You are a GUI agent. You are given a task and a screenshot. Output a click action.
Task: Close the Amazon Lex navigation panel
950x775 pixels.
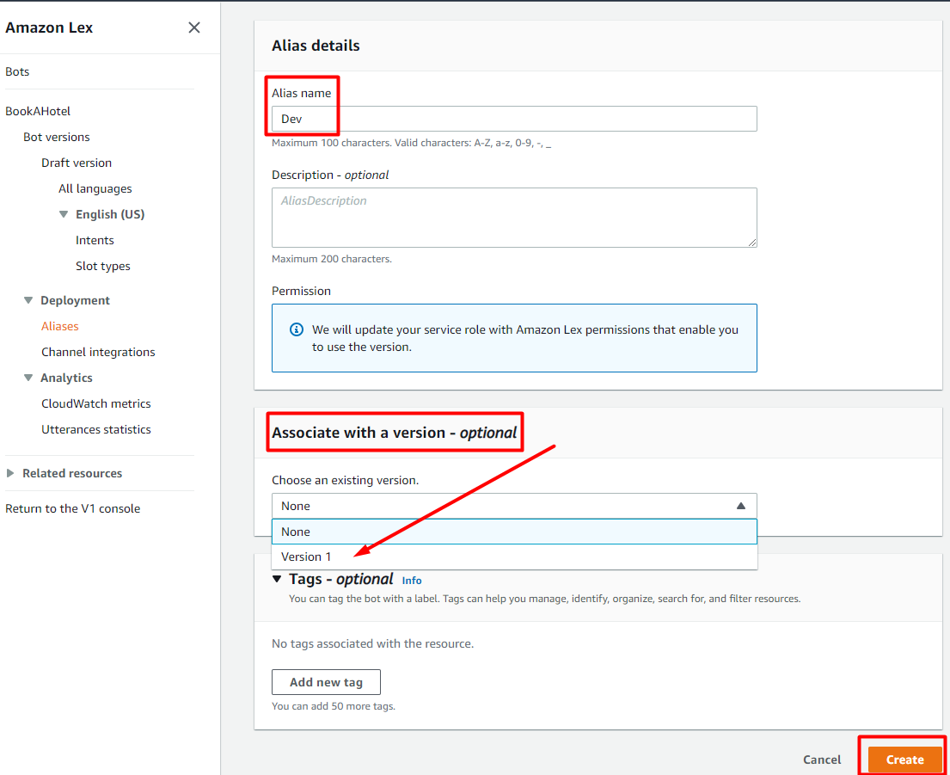pos(193,28)
